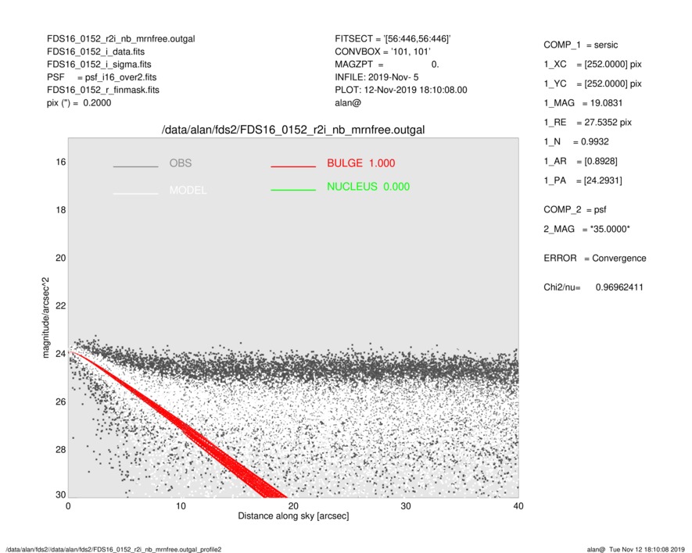
Task: Click the COMP_2 = psf parameter
Action: pyautogui.click(x=575, y=209)
